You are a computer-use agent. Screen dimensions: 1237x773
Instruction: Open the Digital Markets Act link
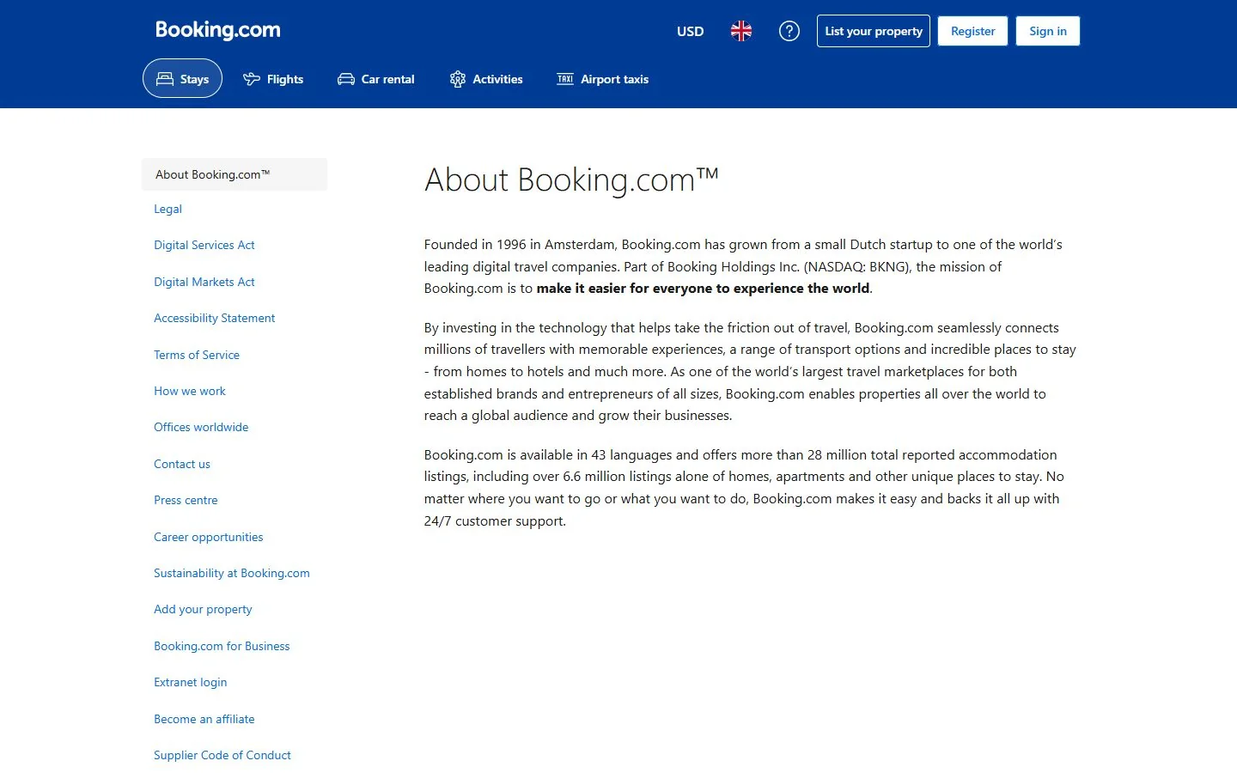(x=204, y=282)
